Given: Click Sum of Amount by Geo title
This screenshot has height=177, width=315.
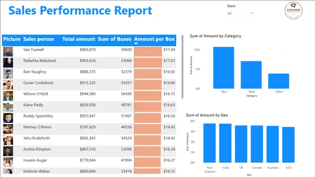Looking at the screenshot, I should coord(207,115).
